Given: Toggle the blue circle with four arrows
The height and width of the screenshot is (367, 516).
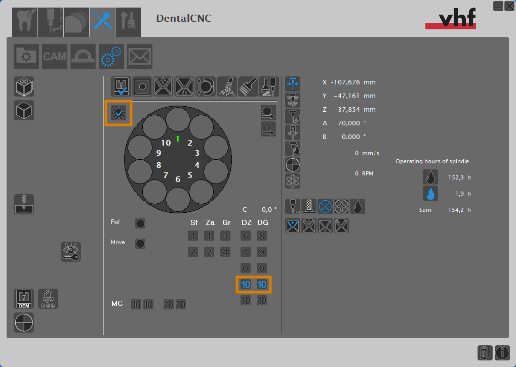Looking at the screenshot, I should coord(325,206).
